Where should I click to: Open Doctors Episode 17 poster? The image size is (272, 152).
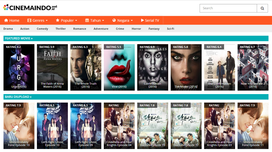pyautogui.click(x=186, y=126)
